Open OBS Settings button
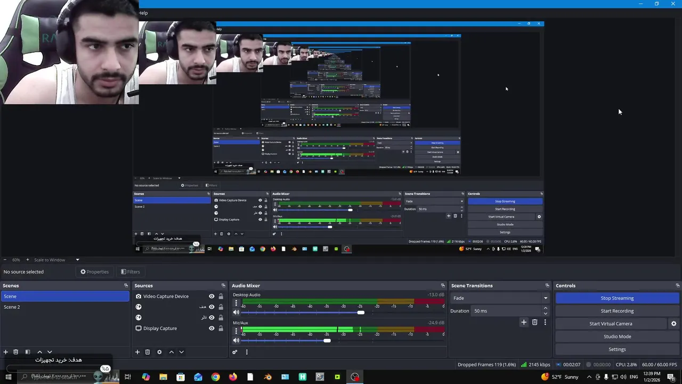 click(x=617, y=349)
